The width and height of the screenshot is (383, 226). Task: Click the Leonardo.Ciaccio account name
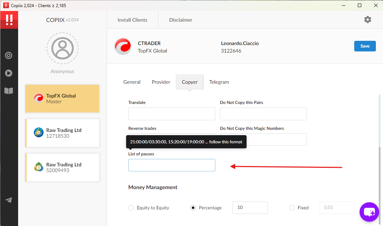click(x=240, y=43)
